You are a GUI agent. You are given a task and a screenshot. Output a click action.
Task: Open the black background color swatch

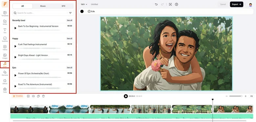pos(82,11)
